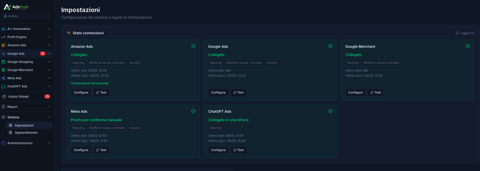Click "Connessione funzionante." status text
The image size is (480, 171).
click(x=90, y=83)
